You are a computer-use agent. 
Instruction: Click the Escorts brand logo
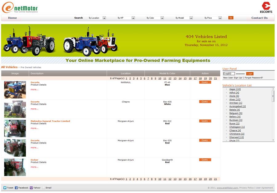[x=266, y=7]
